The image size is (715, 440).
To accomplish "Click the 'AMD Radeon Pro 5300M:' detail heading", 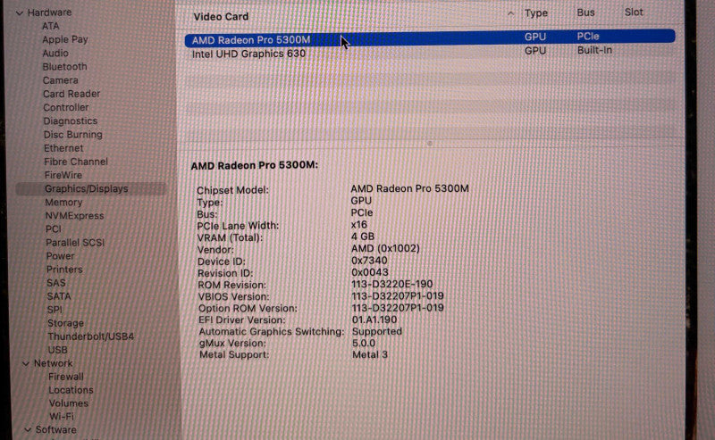I will coord(255,165).
